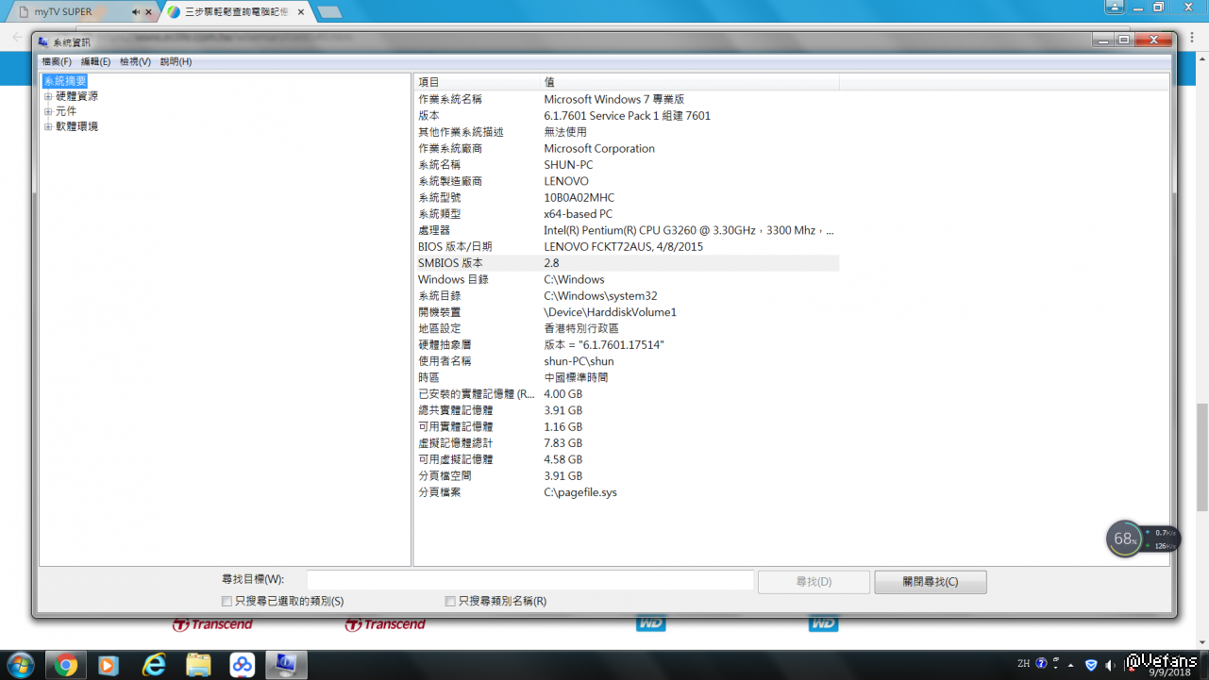Sort by the 項目 column header
Image resolution: width=1209 pixels, height=680 pixels.
coord(477,82)
